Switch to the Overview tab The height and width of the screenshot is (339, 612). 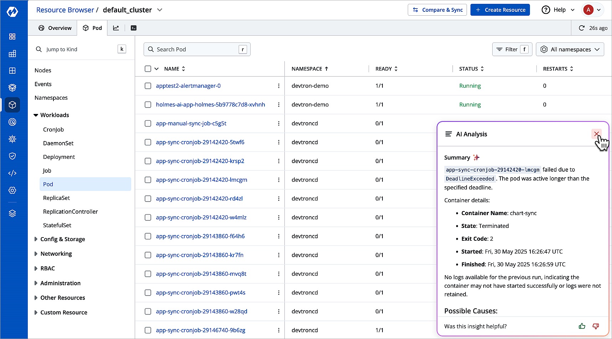(x=55, y=28)
